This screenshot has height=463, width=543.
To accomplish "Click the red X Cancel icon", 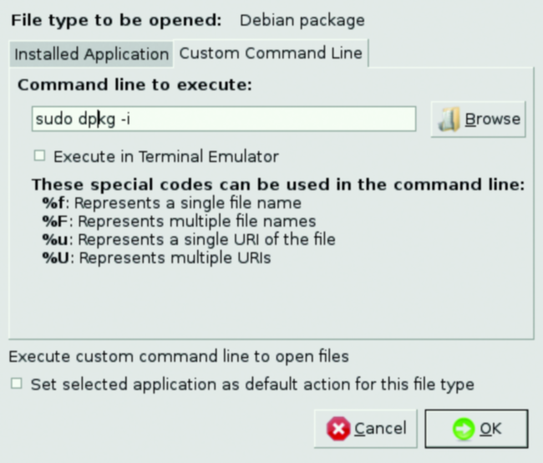I will (x=338, y=429).
